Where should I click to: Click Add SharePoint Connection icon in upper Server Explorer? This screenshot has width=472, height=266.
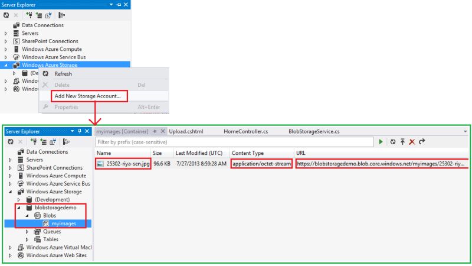(48, 15)
